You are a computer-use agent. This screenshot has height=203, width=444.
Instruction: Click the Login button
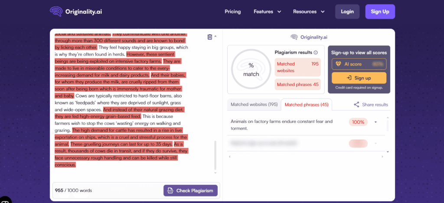click(347, 12)
